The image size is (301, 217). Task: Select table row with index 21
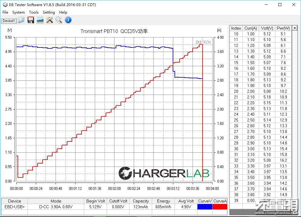tap(261, 97)
